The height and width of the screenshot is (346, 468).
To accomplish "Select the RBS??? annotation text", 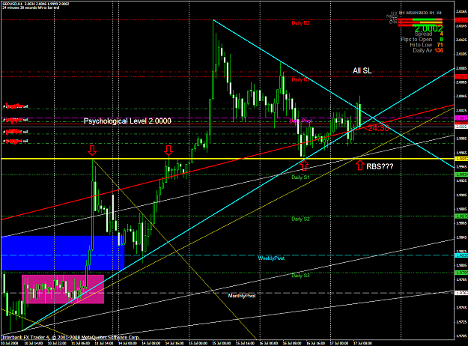I will [380, 166].
